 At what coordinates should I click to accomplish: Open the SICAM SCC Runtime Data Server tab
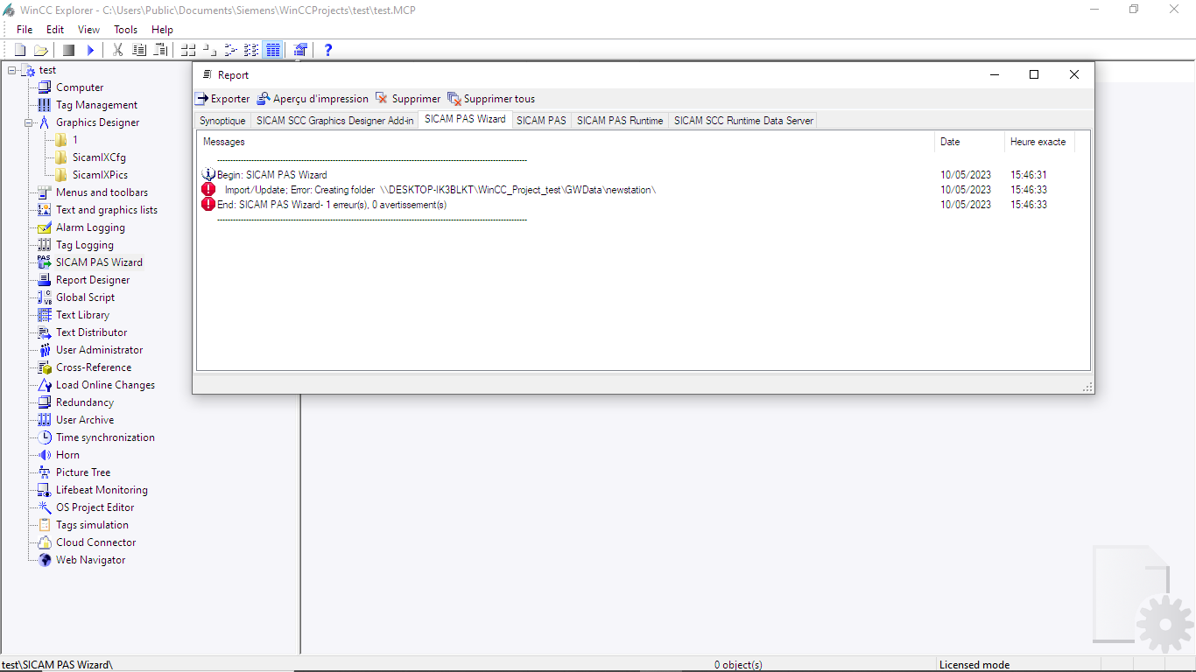coord(743,121)
